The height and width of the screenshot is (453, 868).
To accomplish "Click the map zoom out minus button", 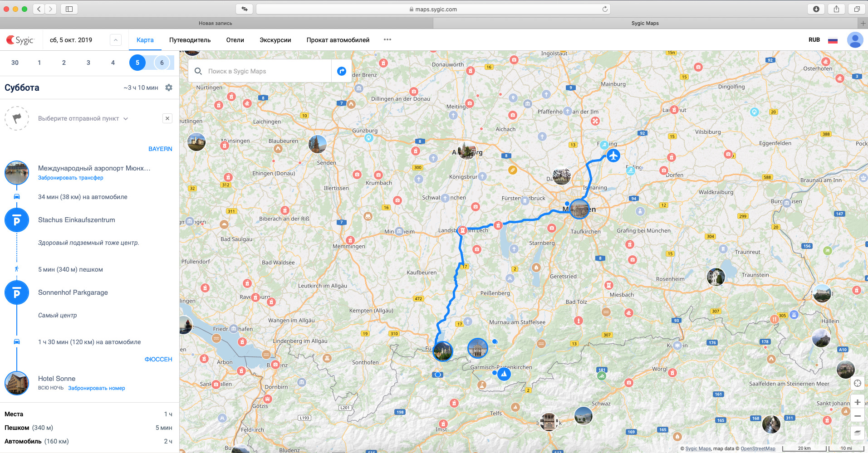I will [x=858, y=416].
